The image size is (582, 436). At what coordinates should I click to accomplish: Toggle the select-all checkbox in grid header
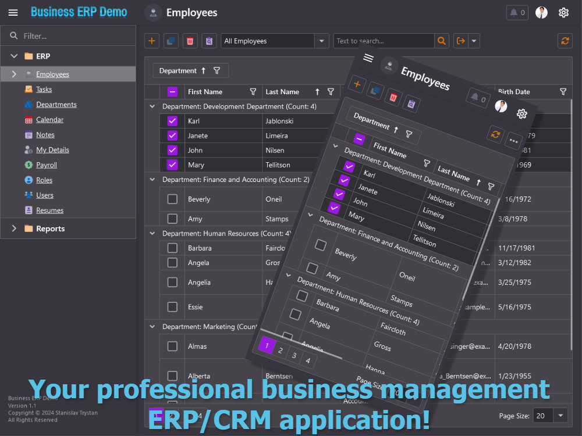[172, 92]
